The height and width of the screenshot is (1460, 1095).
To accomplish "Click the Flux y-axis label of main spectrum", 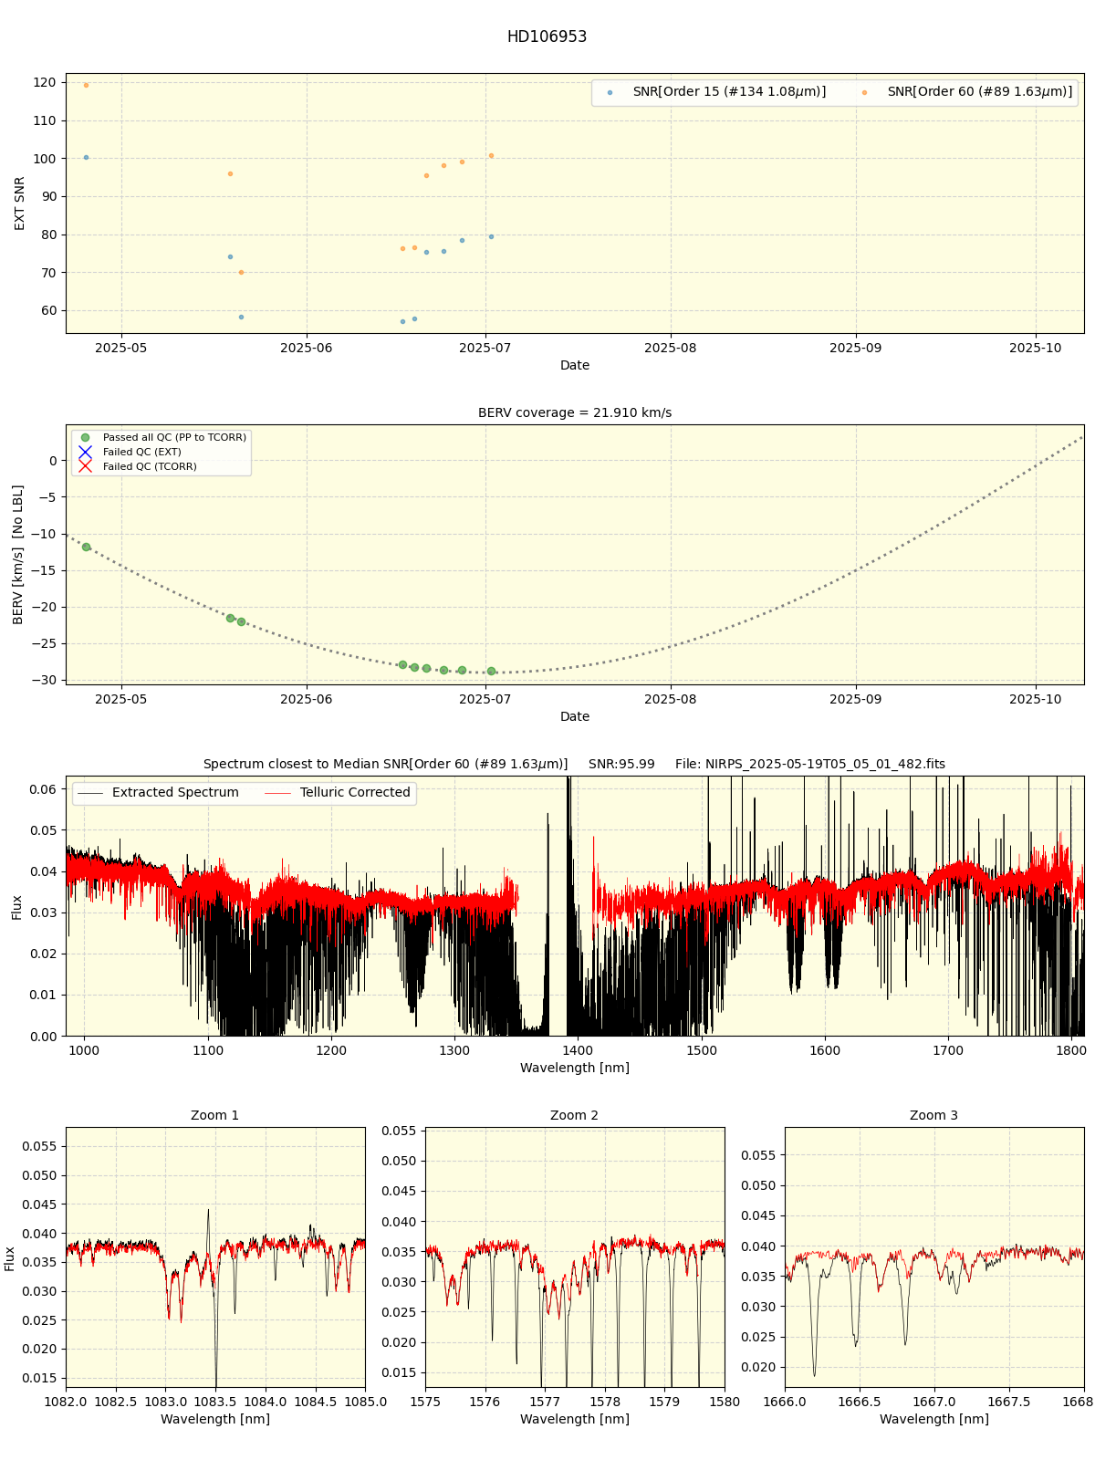I will point(17,907).
